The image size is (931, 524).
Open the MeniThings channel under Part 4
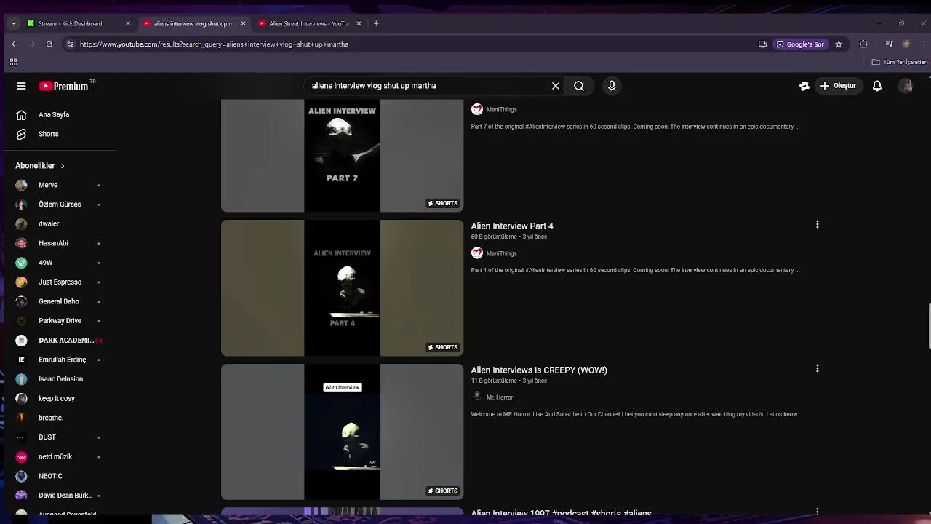[x=501, y=253]
